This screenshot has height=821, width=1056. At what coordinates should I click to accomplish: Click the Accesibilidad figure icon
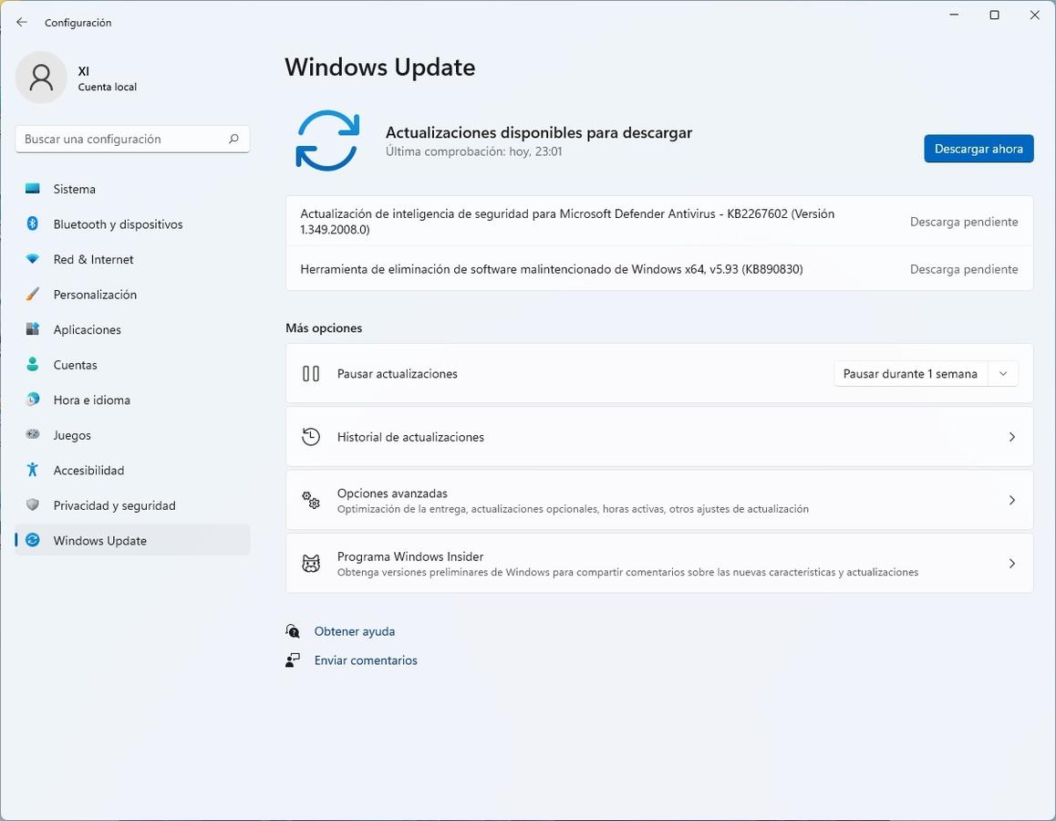click(x=33, y=471)
